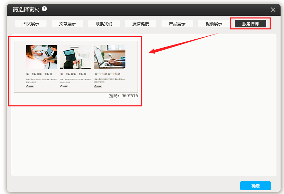Click the first template photo with the notebook

pyautogui.click(x=42, y=57)
